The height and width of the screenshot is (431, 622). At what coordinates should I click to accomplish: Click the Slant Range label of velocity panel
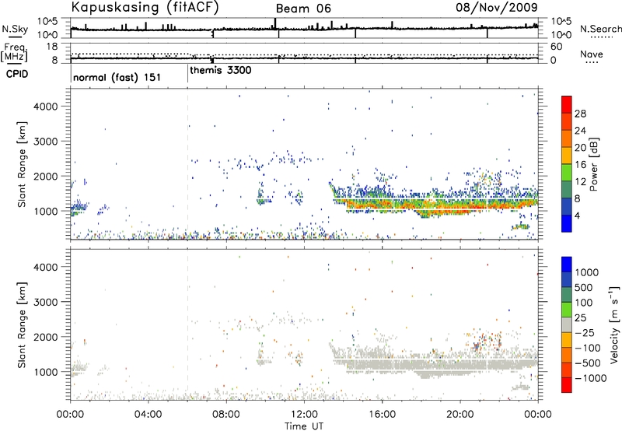pyautogui.click(x=22, y=325)
